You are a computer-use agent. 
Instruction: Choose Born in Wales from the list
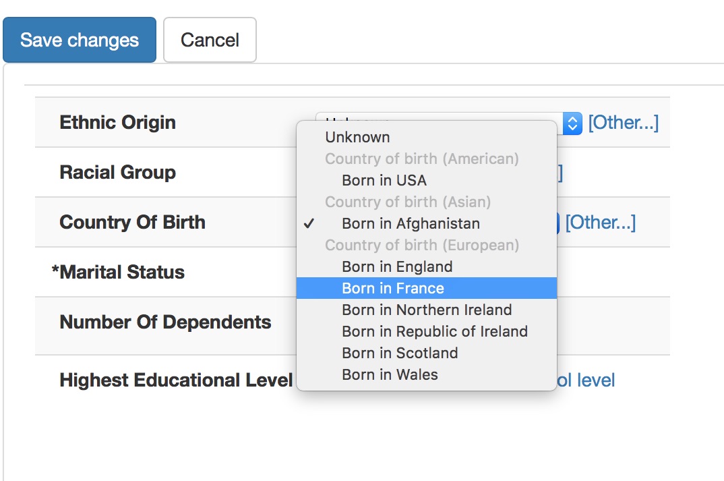[390, 374]
